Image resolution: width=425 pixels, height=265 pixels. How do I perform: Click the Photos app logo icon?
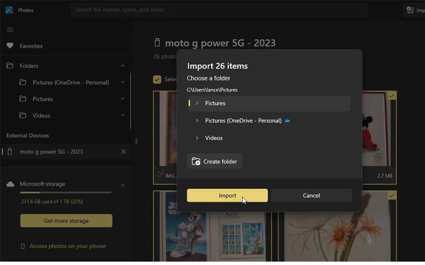(x=9, y=10)
